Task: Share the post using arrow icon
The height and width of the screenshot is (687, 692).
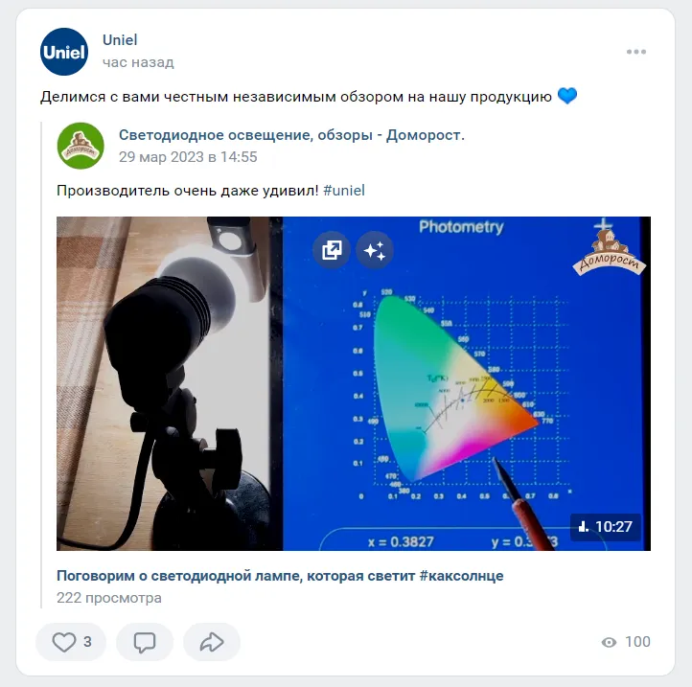Action: [x=212, y=642]
